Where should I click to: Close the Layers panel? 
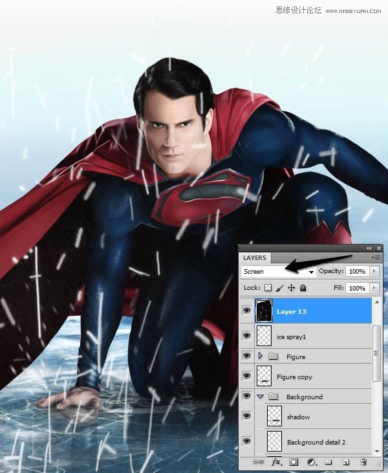[379, 248]
